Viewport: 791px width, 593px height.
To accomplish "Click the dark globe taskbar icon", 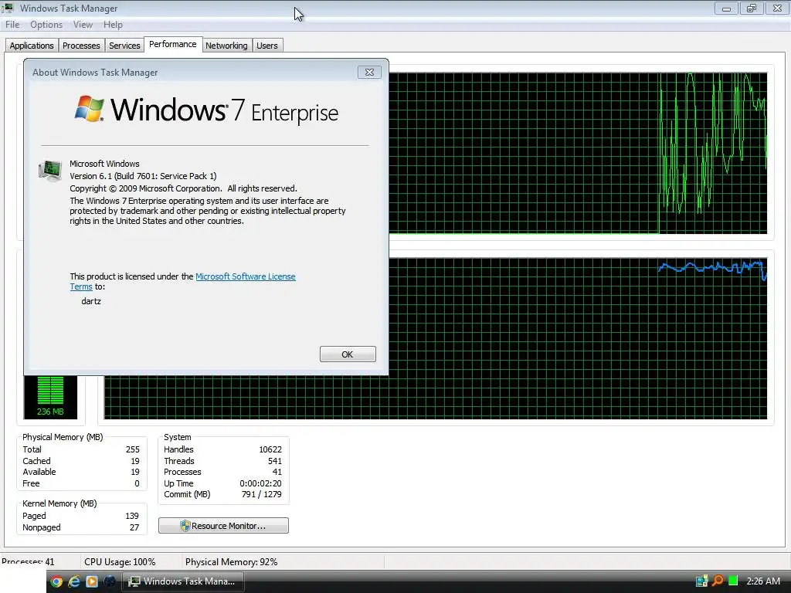I will coord(110,581).
